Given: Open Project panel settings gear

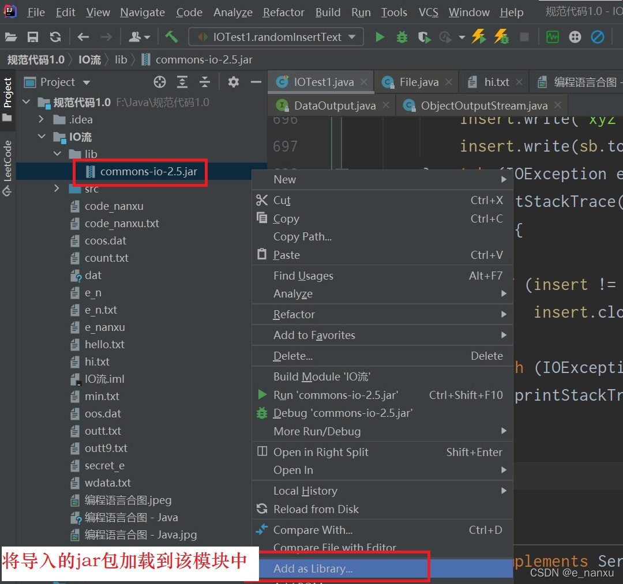Looking at the screenshot, I should 234,82.
